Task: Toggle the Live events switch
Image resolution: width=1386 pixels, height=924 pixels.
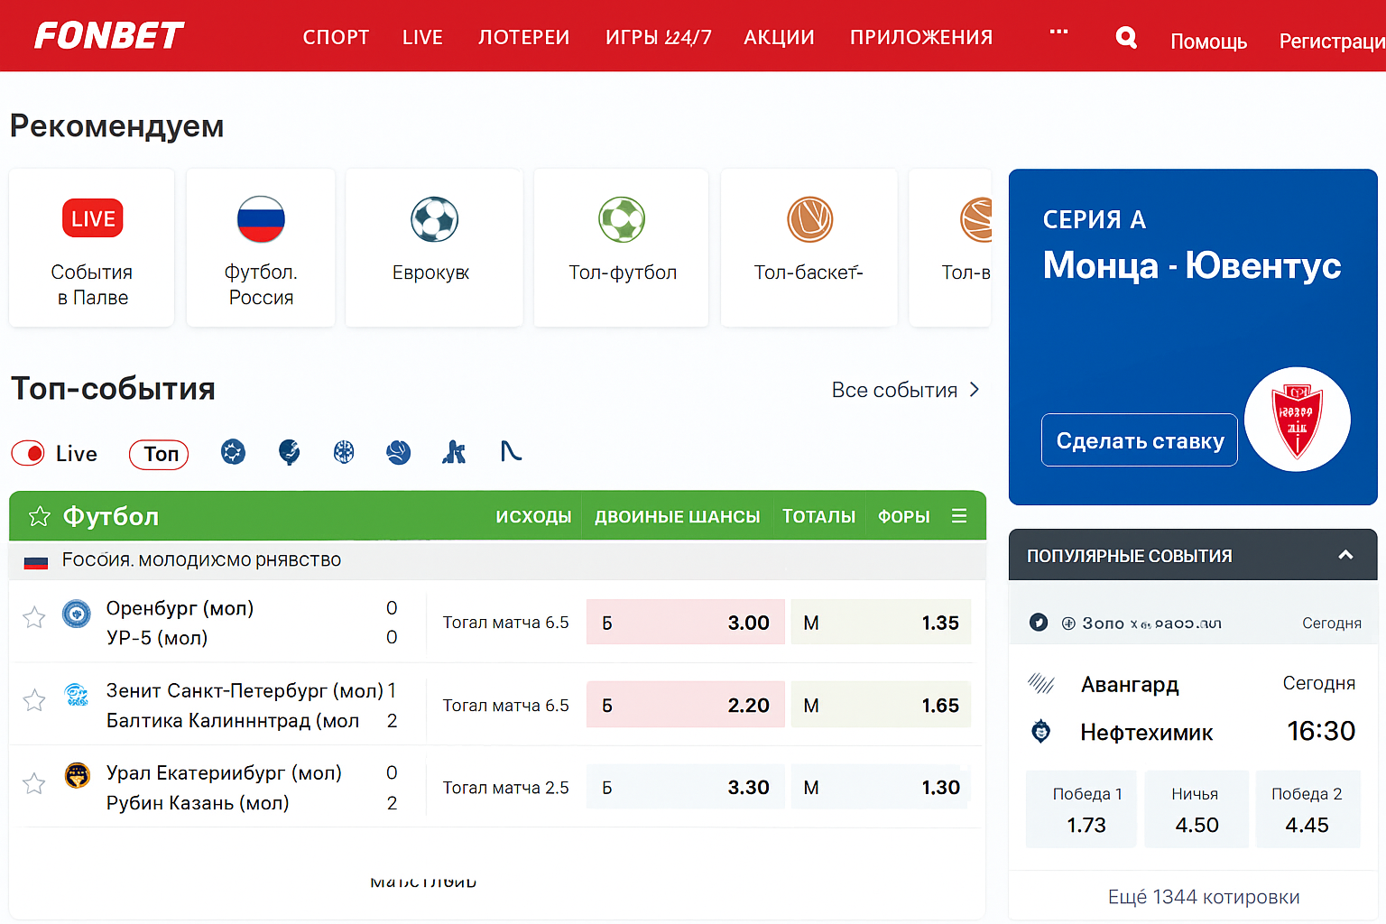Action: coord(29,453)
